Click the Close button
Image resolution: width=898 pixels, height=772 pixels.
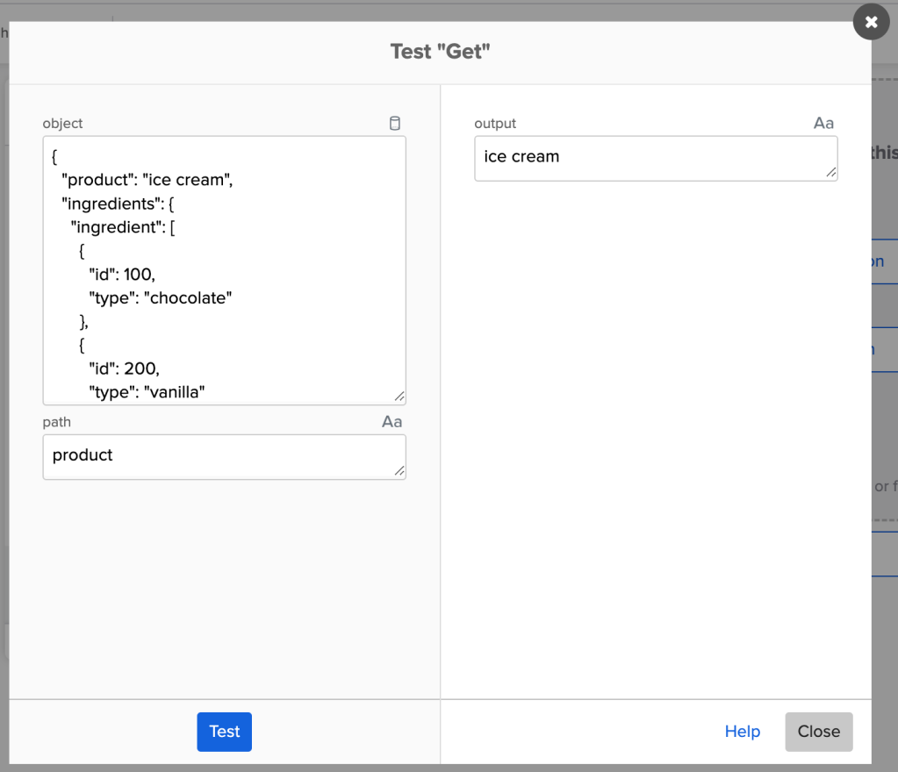click(818, 732)
